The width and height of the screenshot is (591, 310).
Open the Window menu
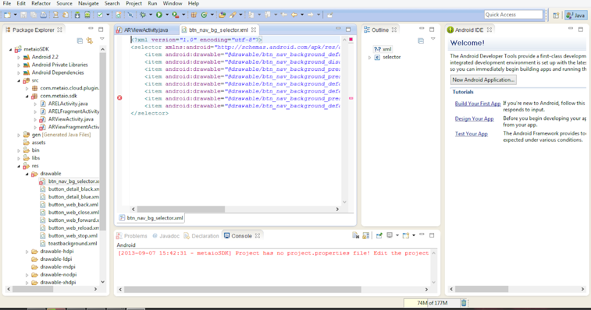(x=172, y=3)
